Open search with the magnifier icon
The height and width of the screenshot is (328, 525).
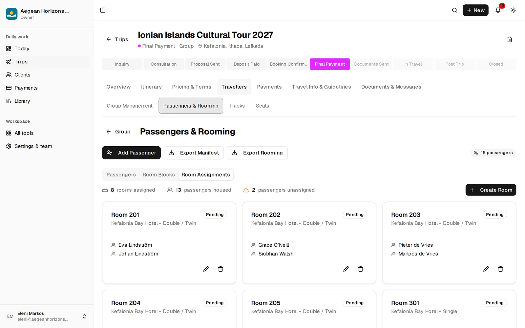(x=454, y=10)
